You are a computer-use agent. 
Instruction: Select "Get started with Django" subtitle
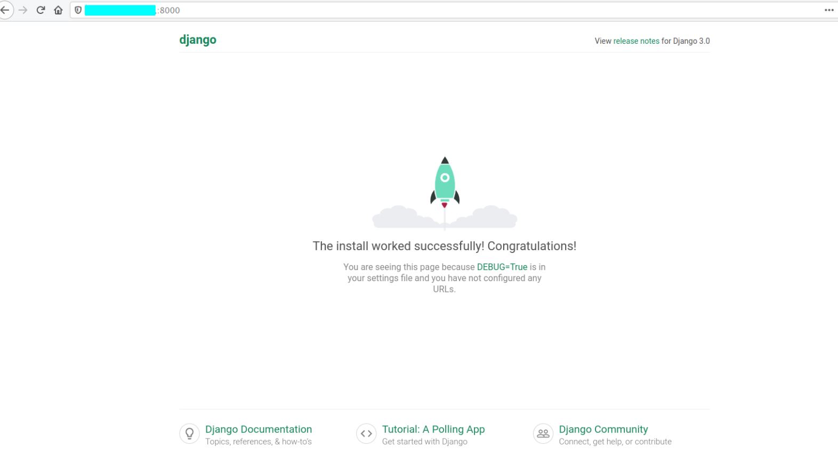coord(425,442)
